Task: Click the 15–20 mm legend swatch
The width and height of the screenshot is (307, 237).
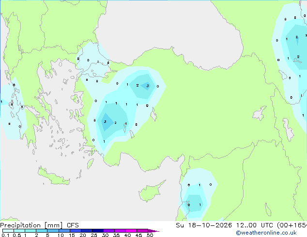Action: (76, 231)
